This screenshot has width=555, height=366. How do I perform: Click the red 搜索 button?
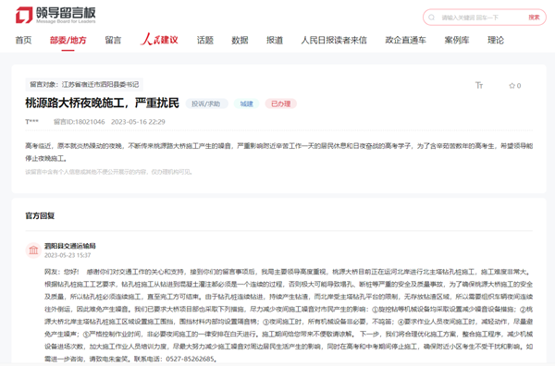click(x=534, y=18)
